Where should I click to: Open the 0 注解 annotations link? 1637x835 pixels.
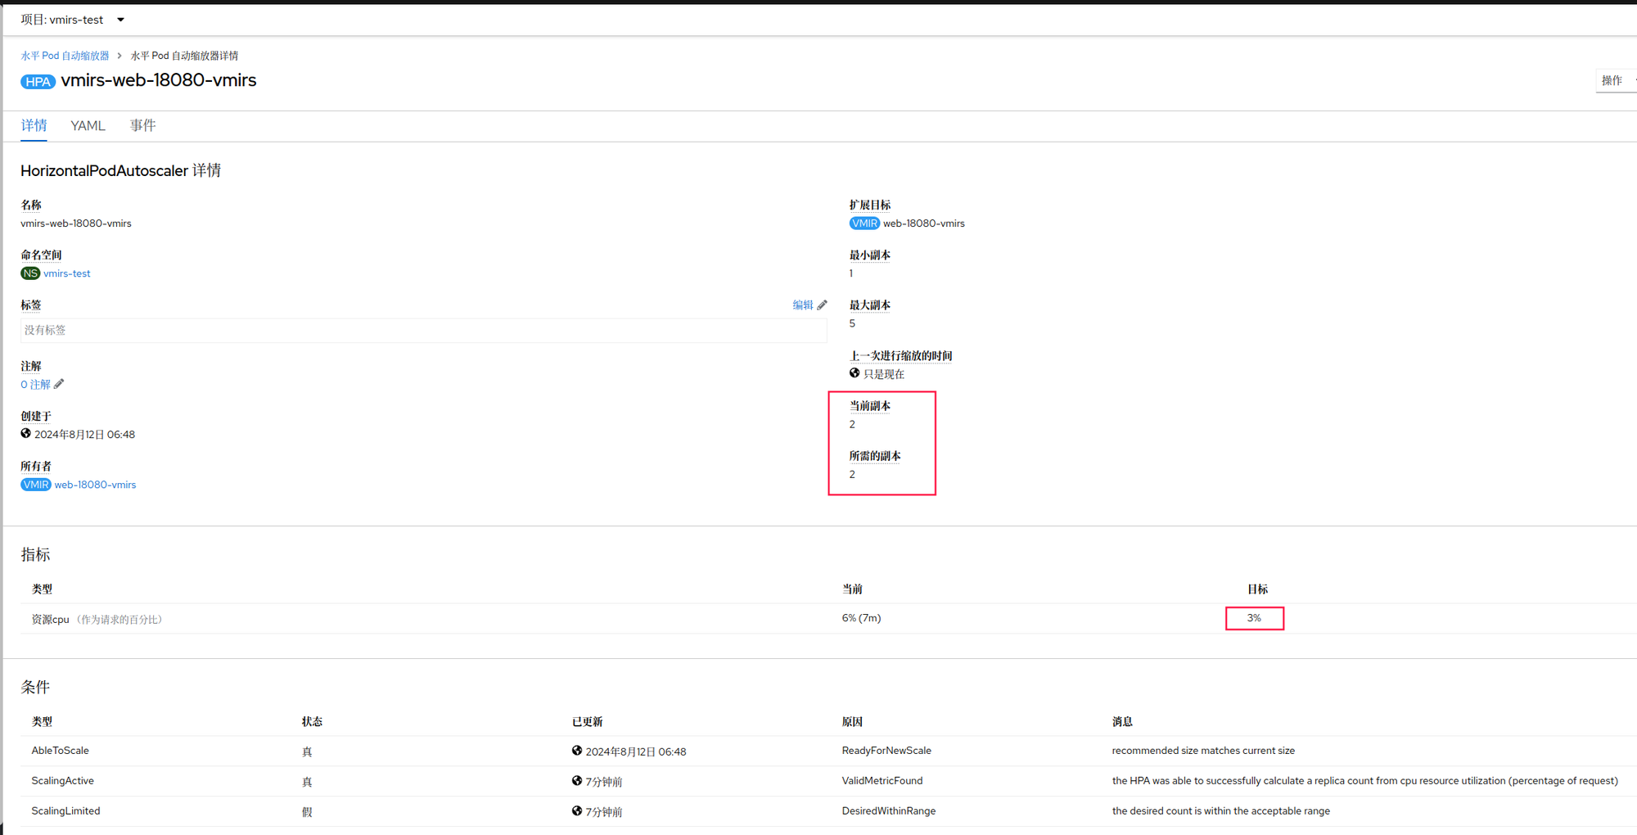tap(36, 384)
